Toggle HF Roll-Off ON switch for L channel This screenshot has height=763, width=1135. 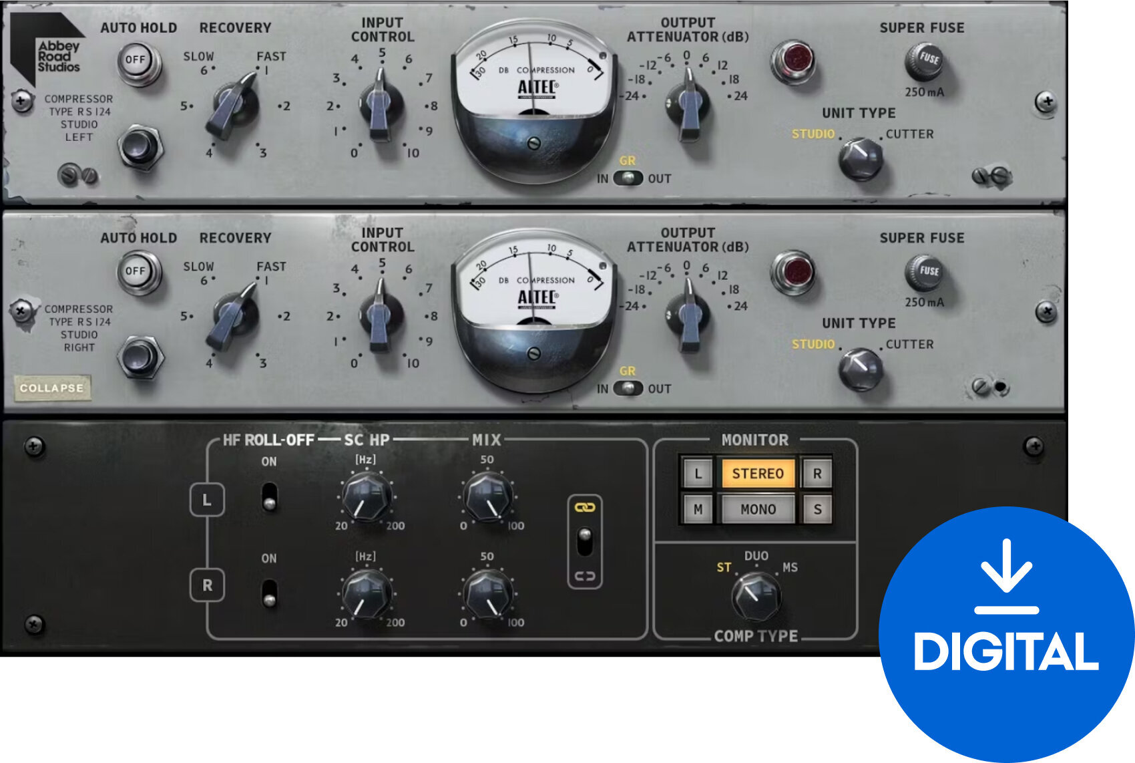(x=269, y=496)
